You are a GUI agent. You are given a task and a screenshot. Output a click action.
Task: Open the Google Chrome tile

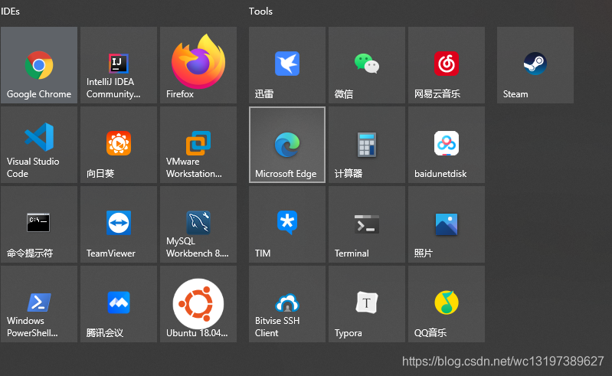click(39, 65)
